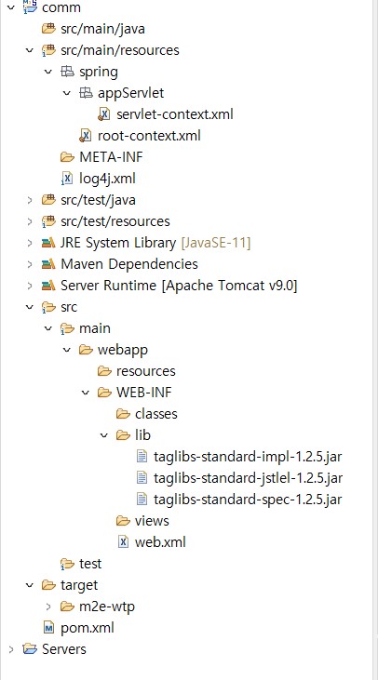Viewport: 378px width, 680px height.
Task: Click the servlet-context.xml file icon
Action: [x=104, y=114]
